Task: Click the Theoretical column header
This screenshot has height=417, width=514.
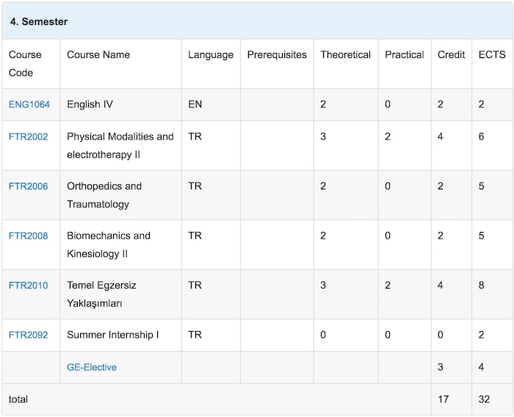Action: (x=346, y=55)
